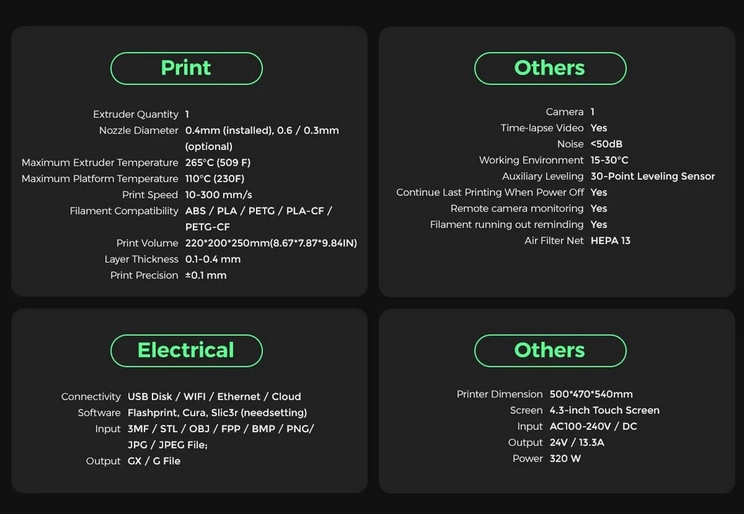Click the Maximum Platform Temperature label

[x=100, y=179]
